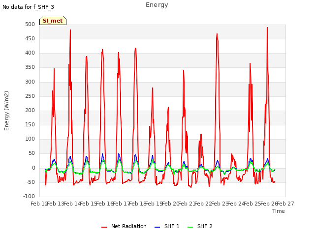The width and height of the screenshot is (315, 236).
Task: Click the -50 y-axis tick label
Action: (31, 182)
